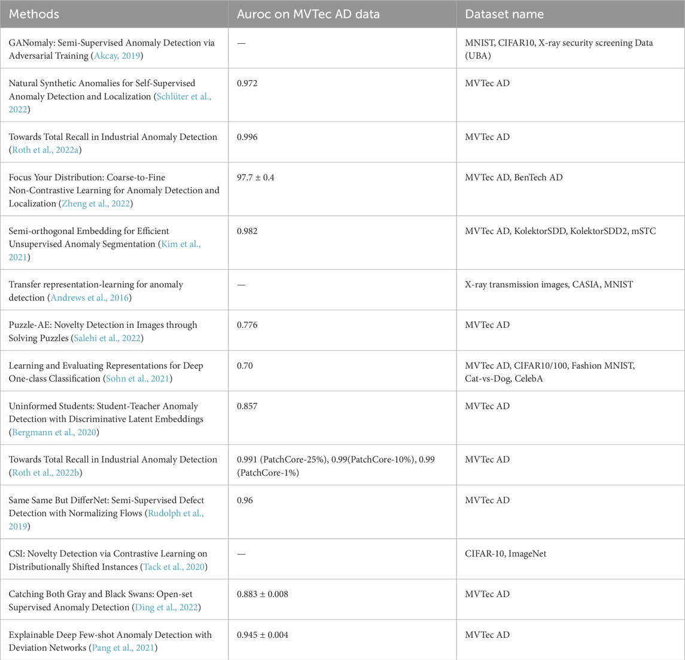685x660 pixels.
Task: Click the Transfer representation-learning method title
Action: click(x=96, y=291)
